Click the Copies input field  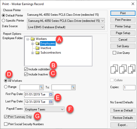point(129,87)
